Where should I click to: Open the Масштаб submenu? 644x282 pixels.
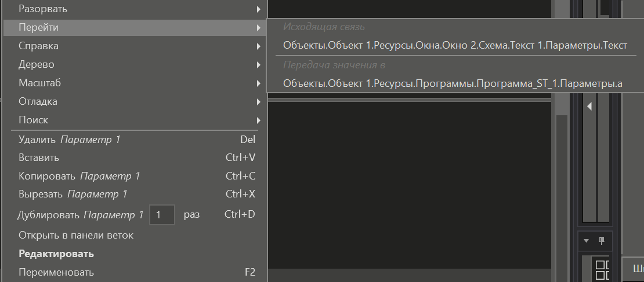[x=135, y=83]
